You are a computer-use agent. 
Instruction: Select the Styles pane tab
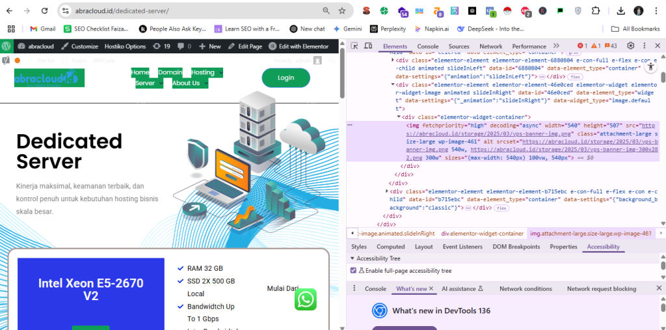[359, 247]
